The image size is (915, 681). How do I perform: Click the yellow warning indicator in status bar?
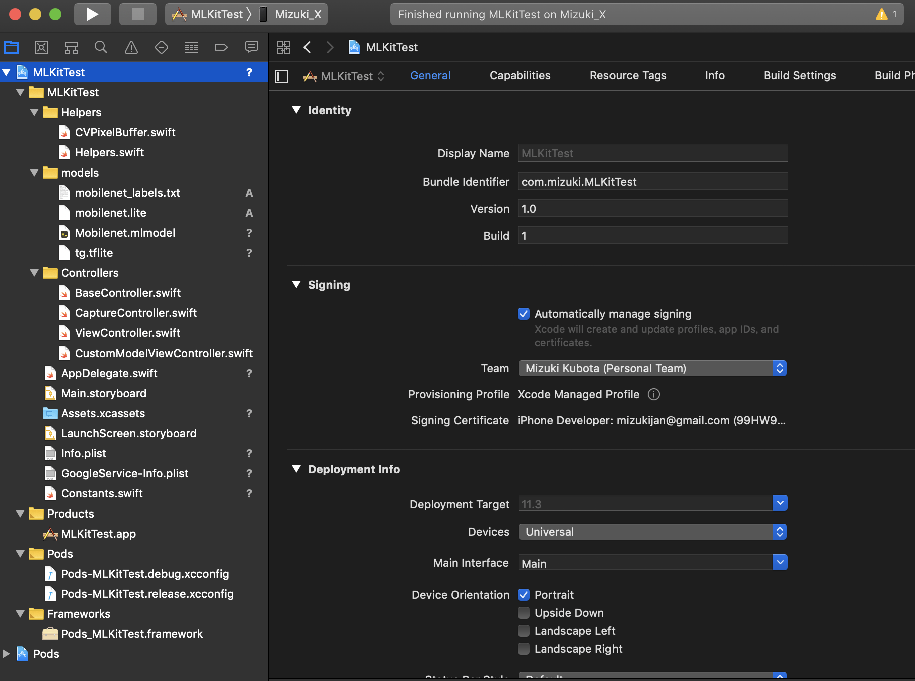pos(881,14)
